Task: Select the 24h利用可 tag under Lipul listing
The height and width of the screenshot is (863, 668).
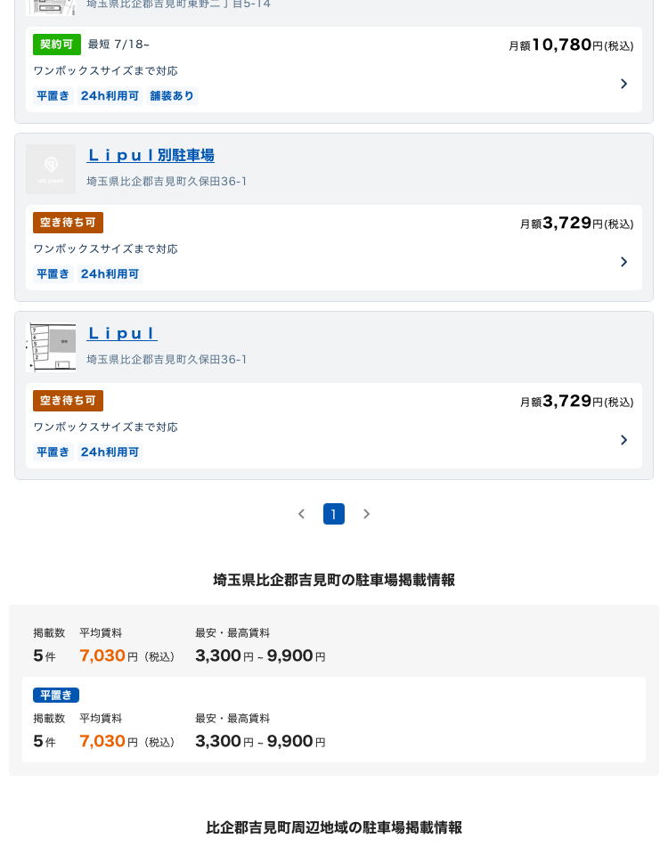Action: (x=110, y=452)
